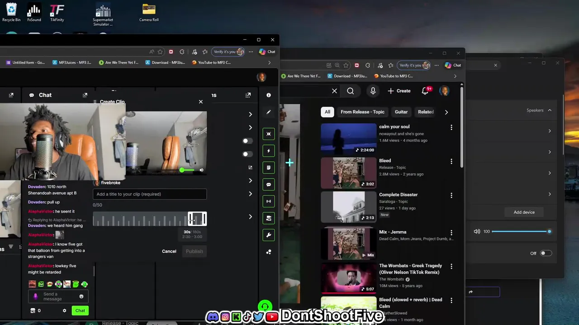Mute the clip preview speaker icon
Screen dimensions: 579x325
tap(201, 170)
